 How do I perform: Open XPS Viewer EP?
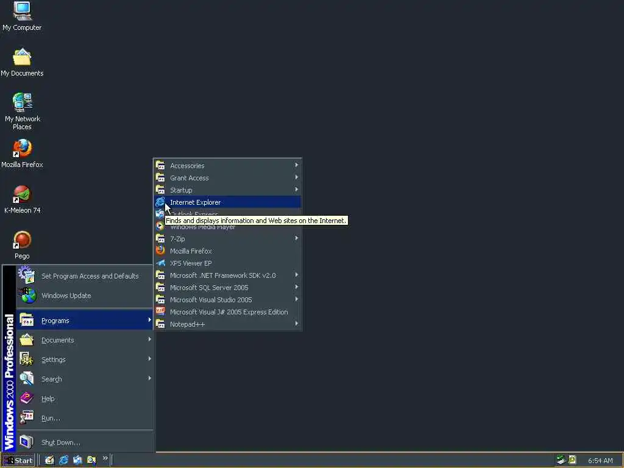227,263
